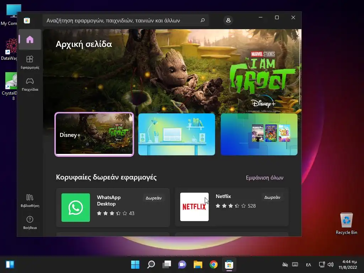The width and height of the screenshot is (364, 273).
Task: Click the WhatsApp Desktop title text
Action: 109,200
